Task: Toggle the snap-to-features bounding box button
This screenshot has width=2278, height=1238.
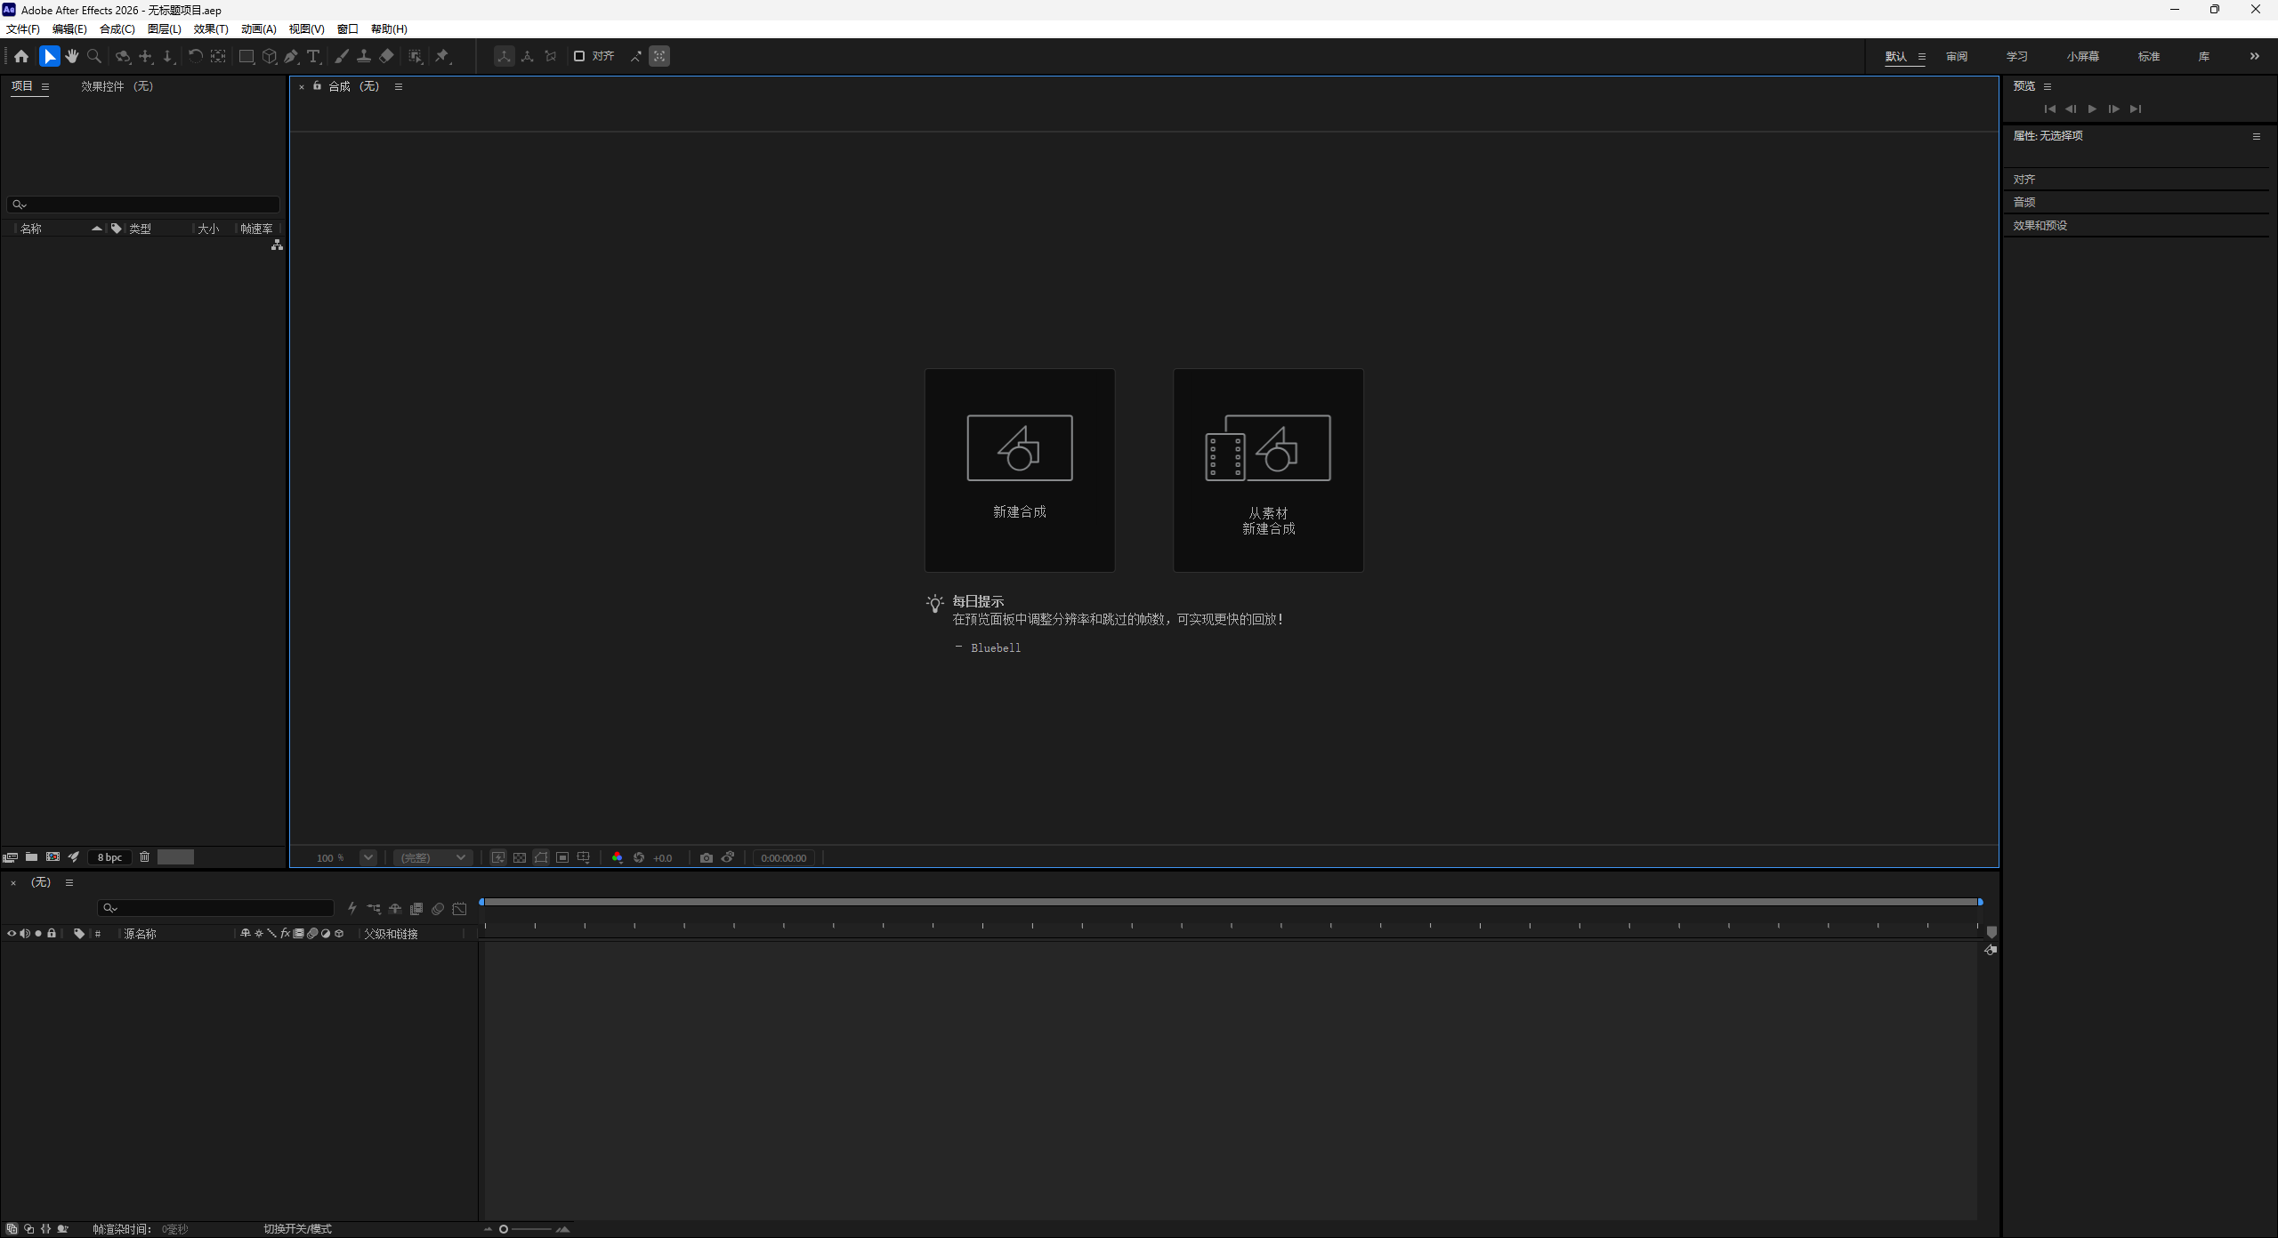Action: coord(659,56)
